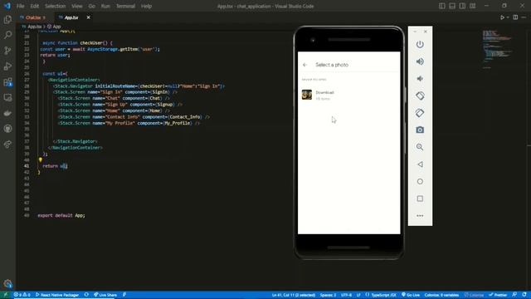Viewport: 531px width, 299px height.
Task: Click the Spaces: 2 indentation status item
Action: click(329, 295)
